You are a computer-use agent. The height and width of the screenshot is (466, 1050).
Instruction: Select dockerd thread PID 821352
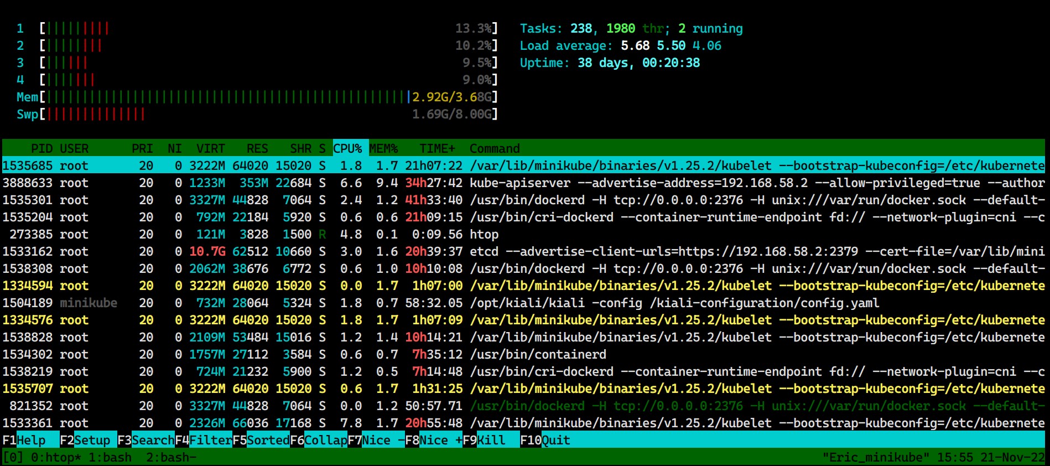[x=523, y=406]
